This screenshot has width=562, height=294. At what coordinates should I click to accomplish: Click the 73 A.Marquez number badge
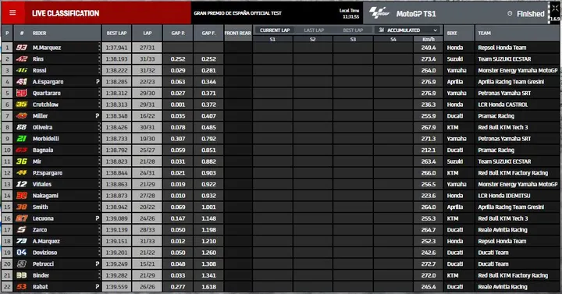(22, 241)
